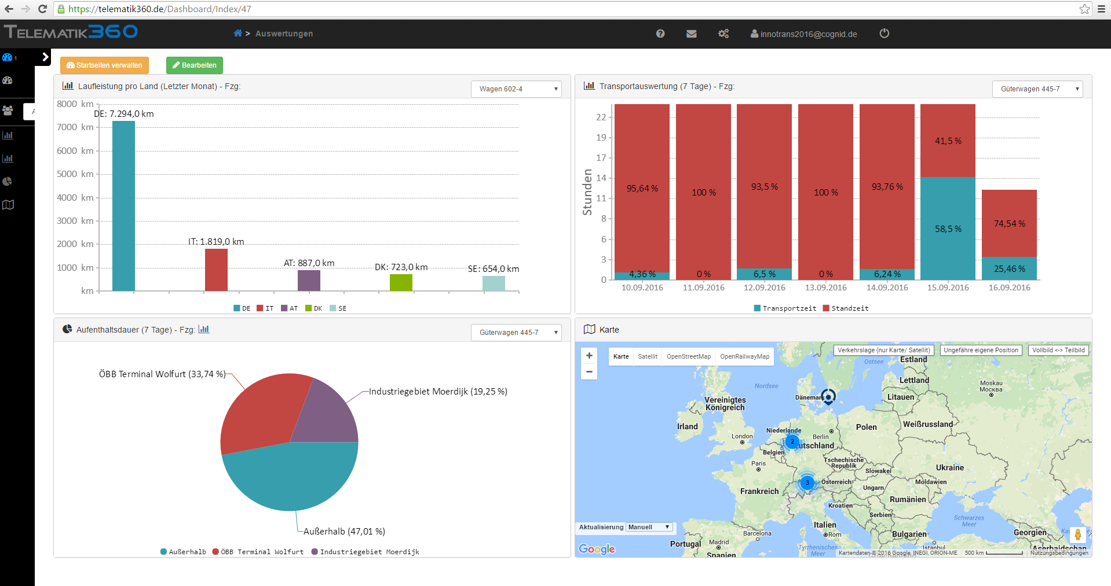Bookmark this page using the star icon
The width and height of the screenshot is (1111, 586).
[1084, 9]
